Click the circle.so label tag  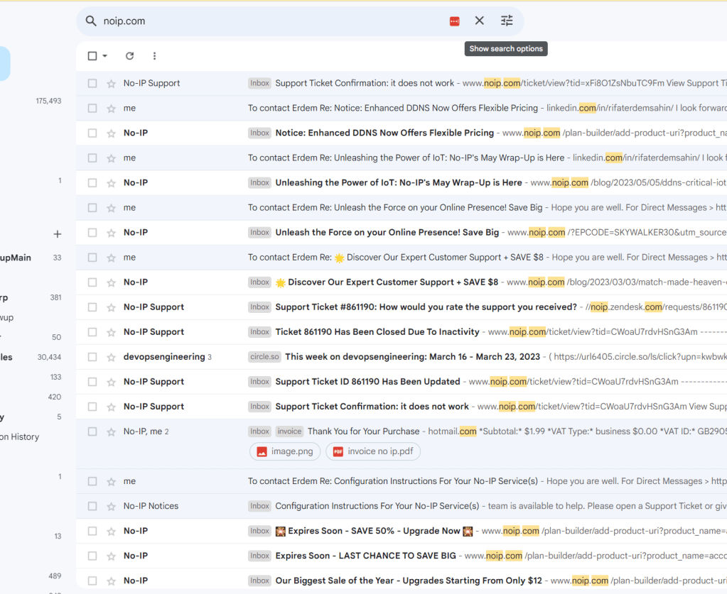click(x=264, y=356)
